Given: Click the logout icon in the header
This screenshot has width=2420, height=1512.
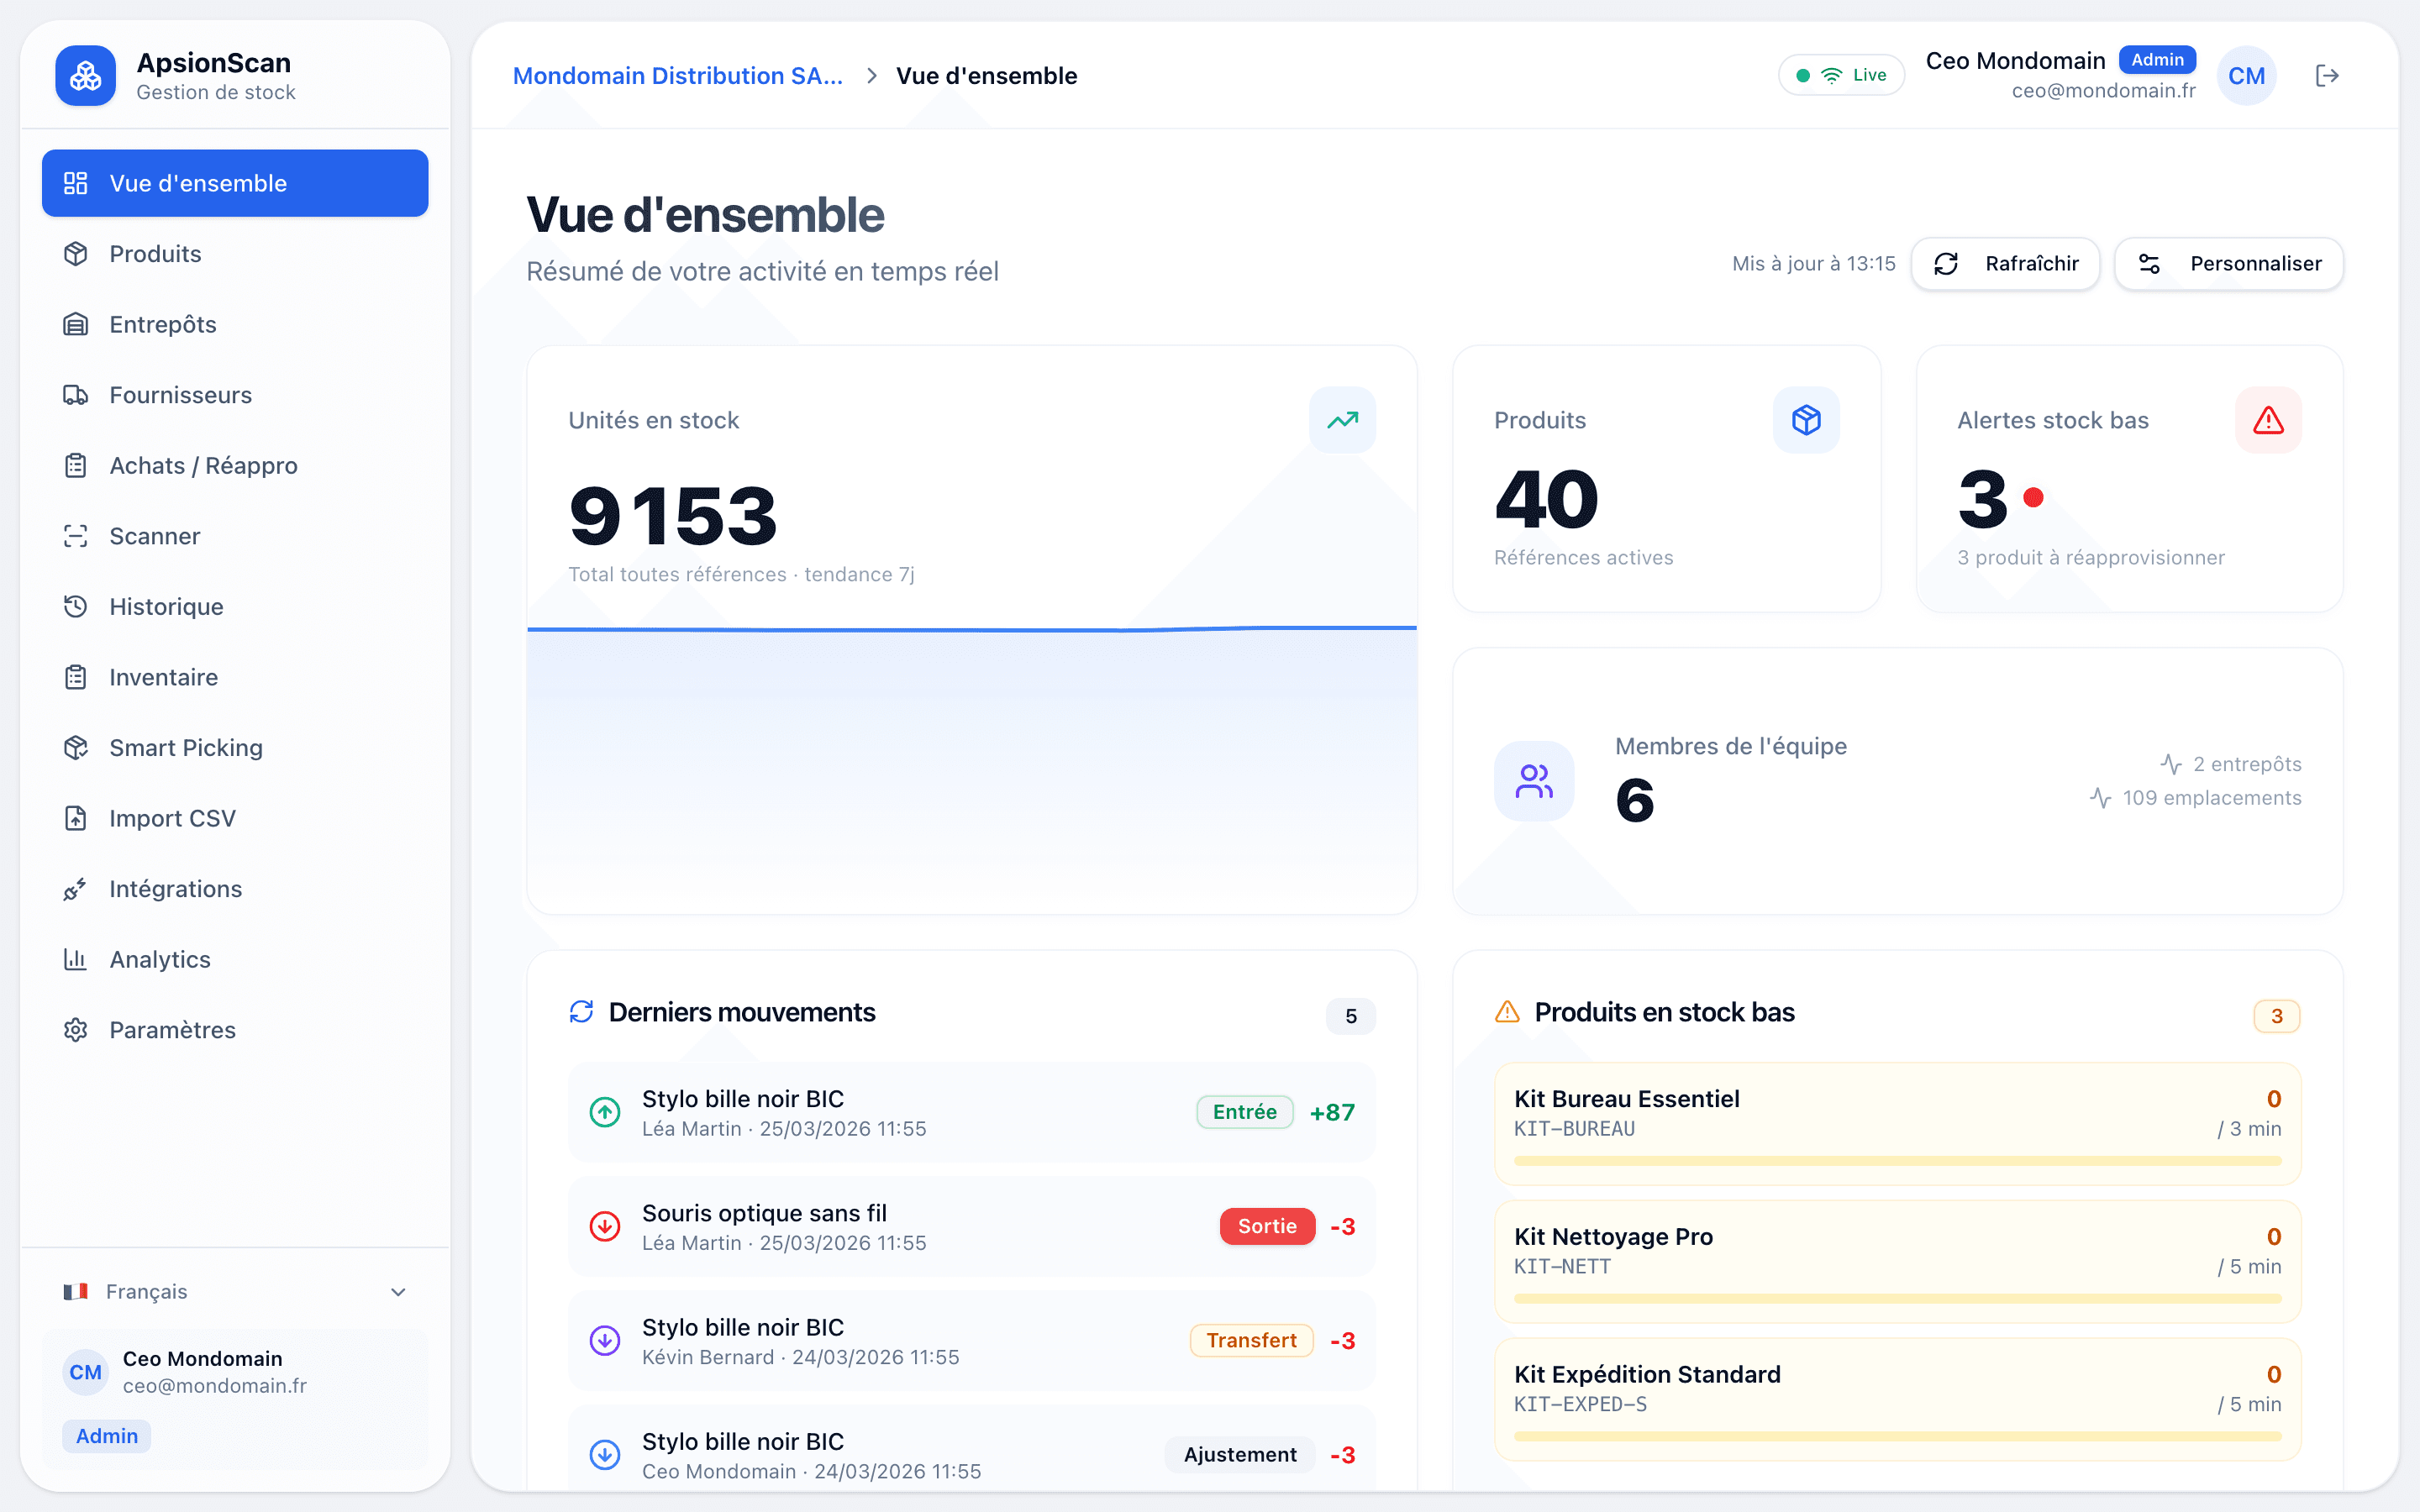Looking at the screenshot, I should pyautogui.click(x=2326, y=76).
